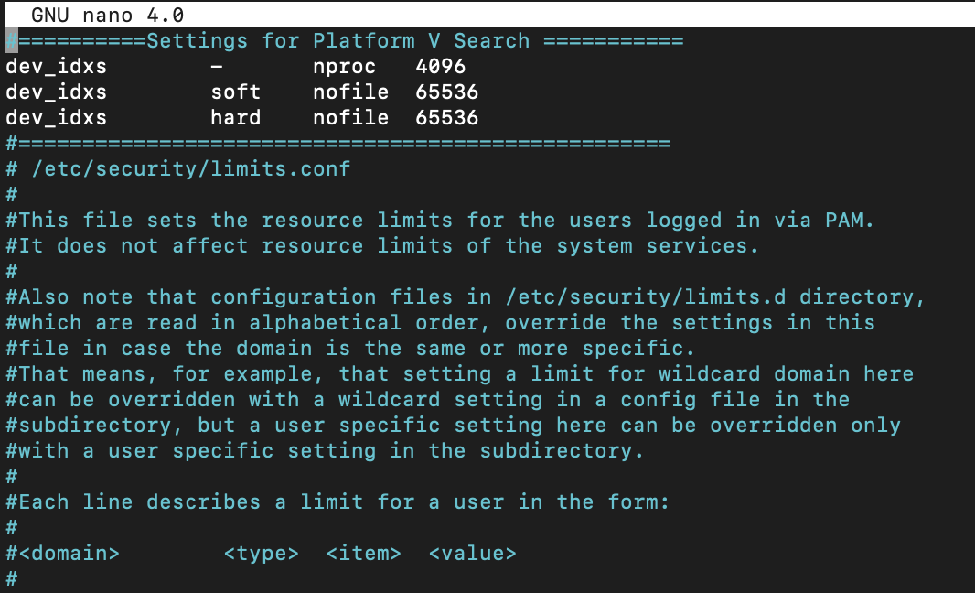Click the word "nproc" in the limits entry
The width and height of the screenshot is (975, 593).
point(344,67)
